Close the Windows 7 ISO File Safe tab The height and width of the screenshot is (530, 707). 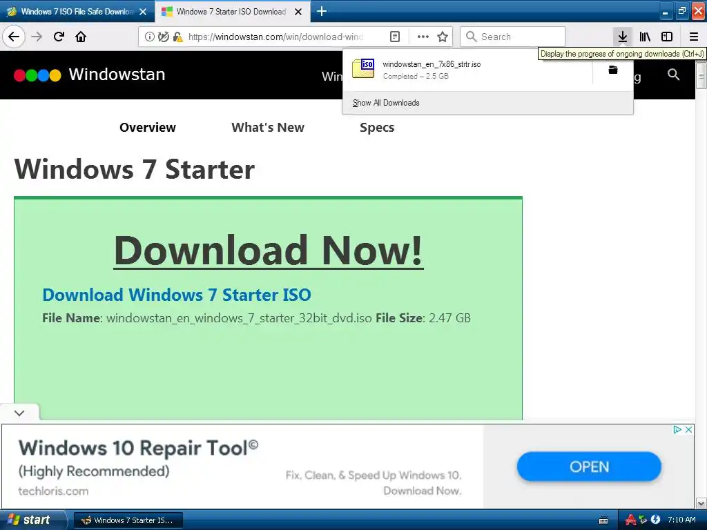(143, 12)
